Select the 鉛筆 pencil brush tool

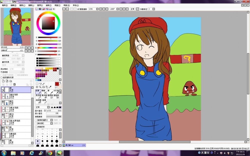pos(38,92)
